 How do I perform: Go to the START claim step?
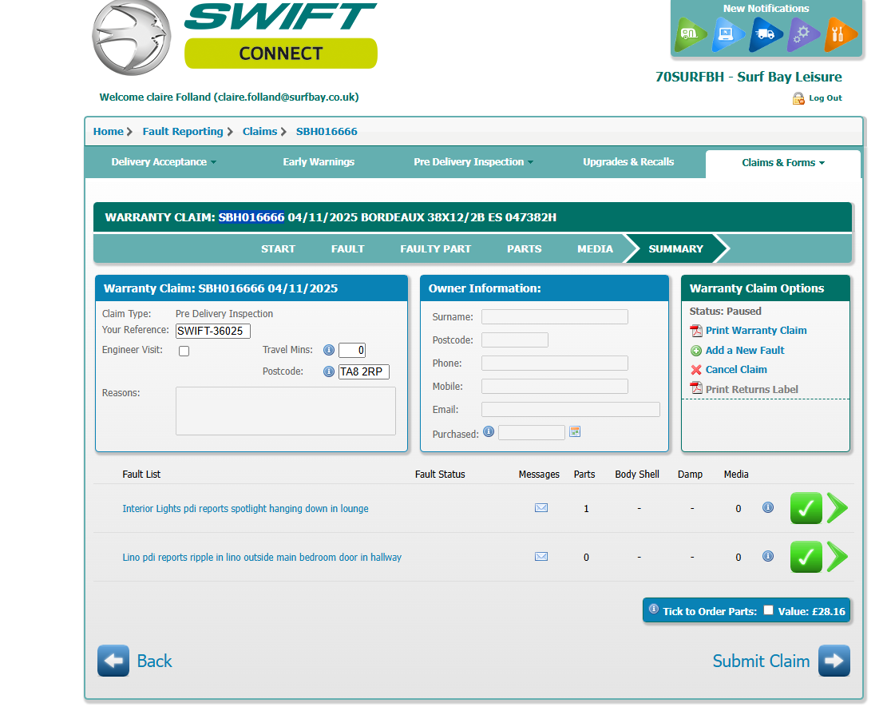click(x=278, y=249)
